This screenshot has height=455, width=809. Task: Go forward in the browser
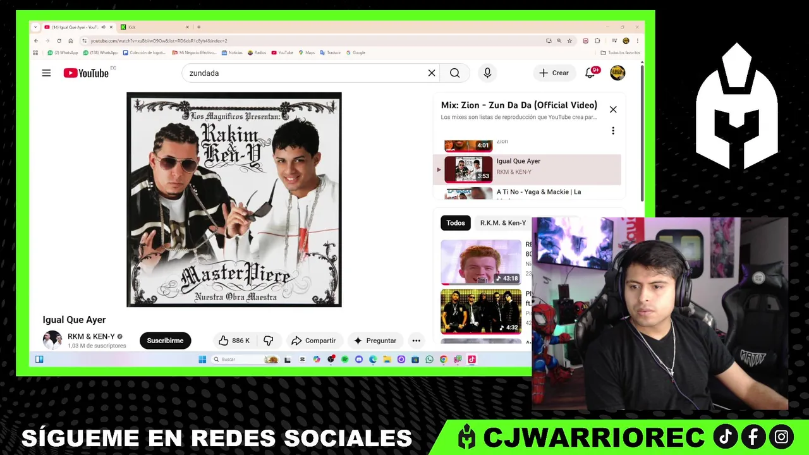pyautogui.click(x=47, y=41)
